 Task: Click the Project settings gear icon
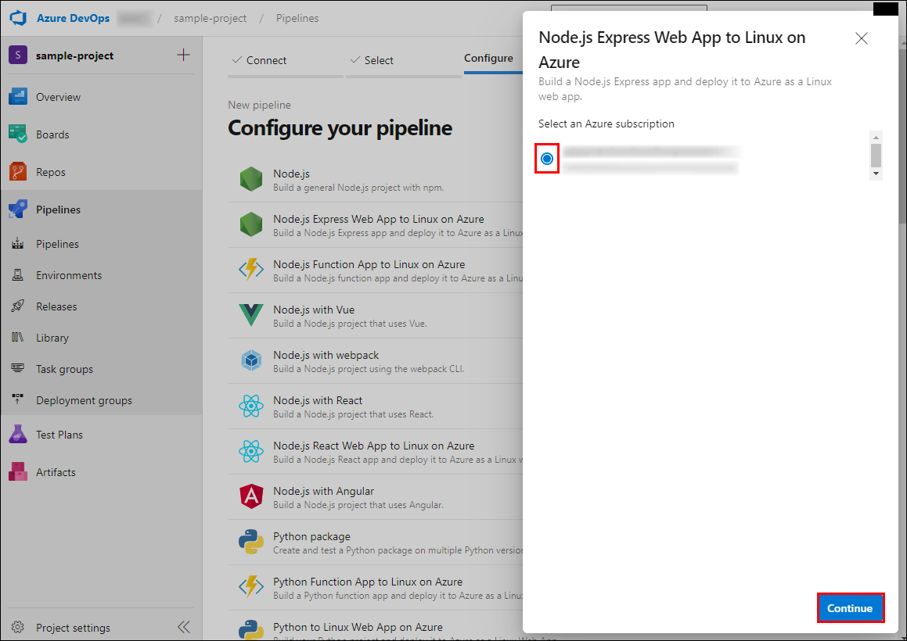(18, 627)
